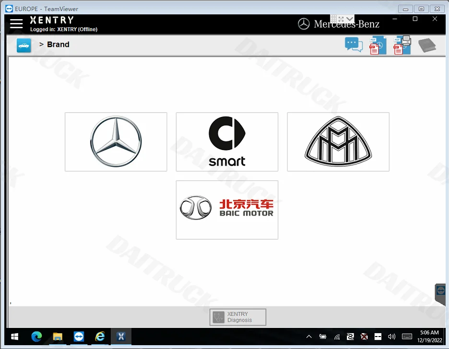
Task: Click the XENTRY X taskbar icon
Action: coord(121,337)
